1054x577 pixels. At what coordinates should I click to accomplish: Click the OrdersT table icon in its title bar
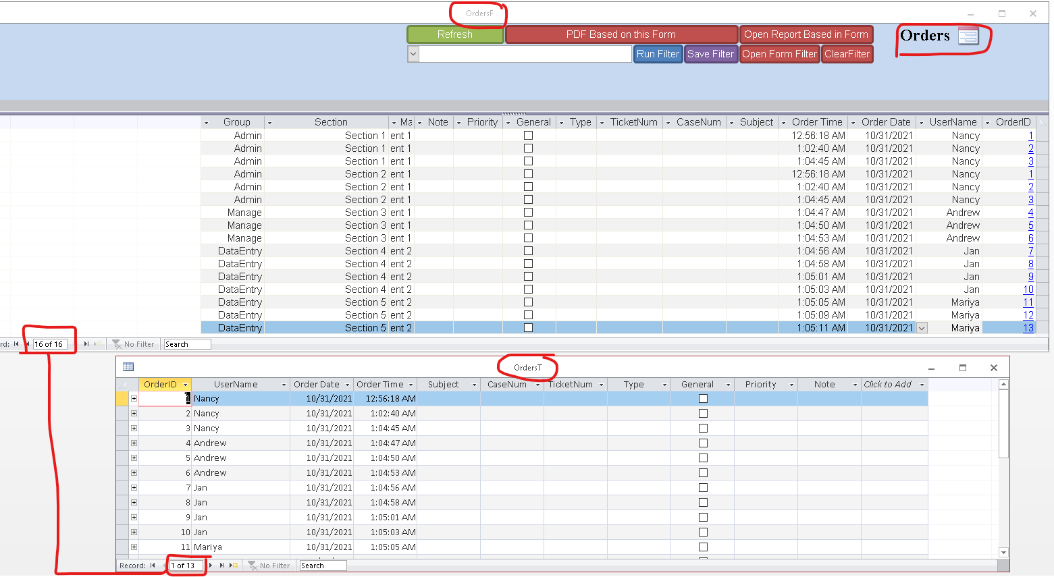tap(128, 367)
